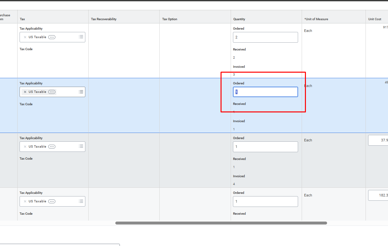Open related actions for first row US Taxable
This screenshot has height=246, width=388.
coord(52,37)
